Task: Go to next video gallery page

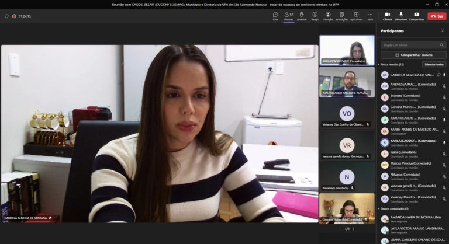Action: [353, 229]
